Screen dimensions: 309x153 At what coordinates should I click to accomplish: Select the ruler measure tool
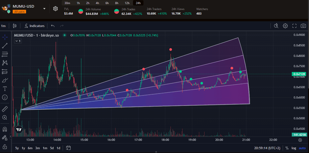(5, 109)
